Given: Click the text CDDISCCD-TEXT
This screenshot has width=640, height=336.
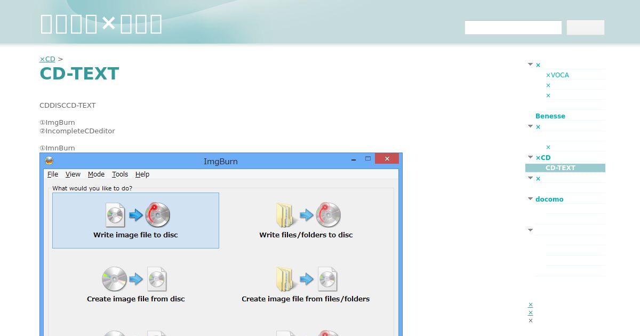Looking at the screenshot, I should pos(68,106).
